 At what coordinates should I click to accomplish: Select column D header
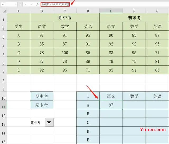click(x=88, y=11)
